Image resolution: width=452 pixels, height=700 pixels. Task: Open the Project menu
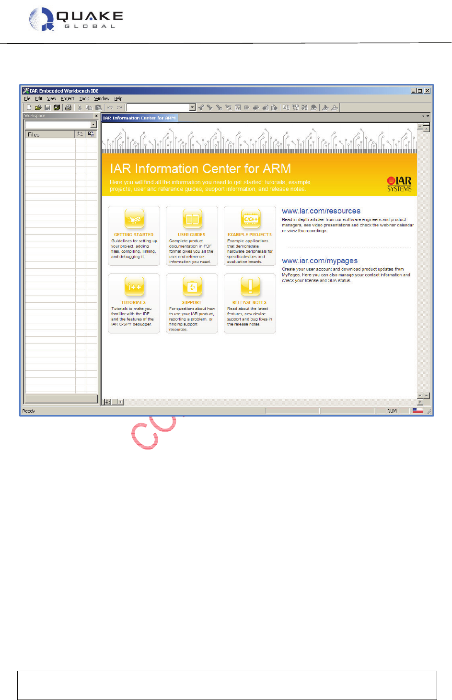click(68, 98)
